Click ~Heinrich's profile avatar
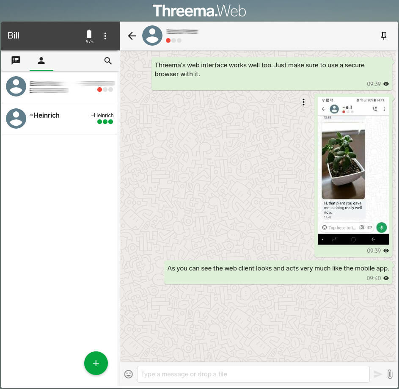This screenshot has width=399, height=389. pos(16,119)
